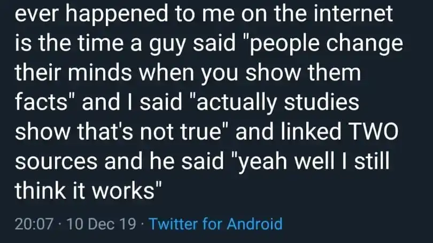Click the word "Android" in the source label

tap(254, 223)
